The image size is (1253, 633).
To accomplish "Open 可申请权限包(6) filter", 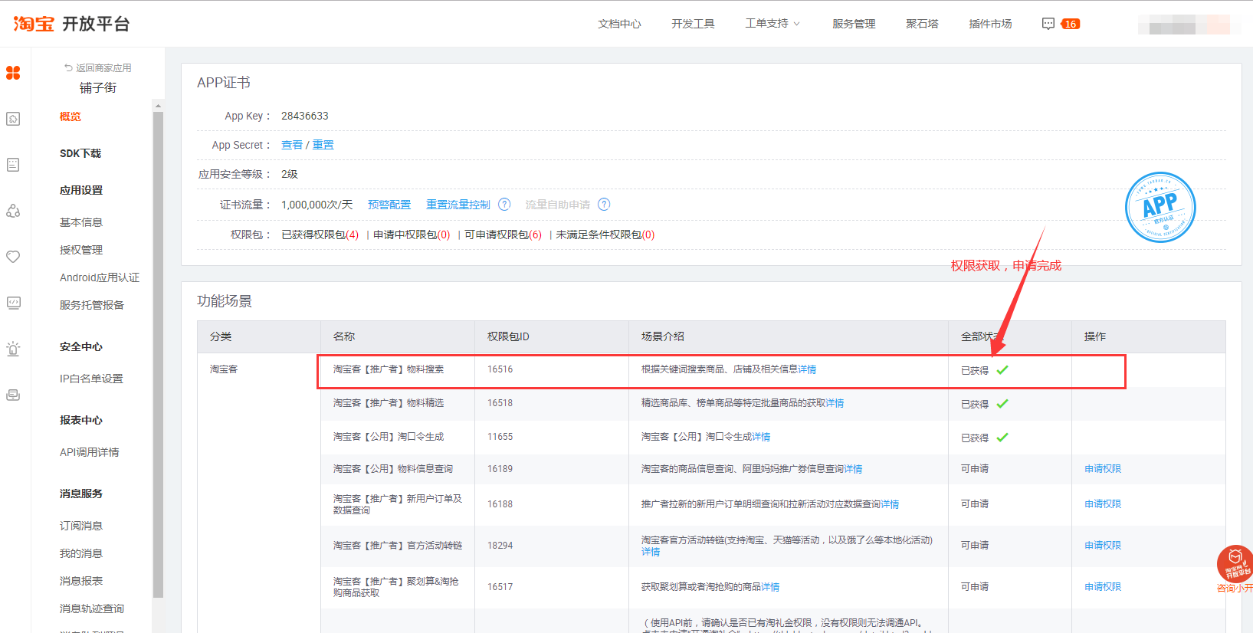I will (503, 235).
